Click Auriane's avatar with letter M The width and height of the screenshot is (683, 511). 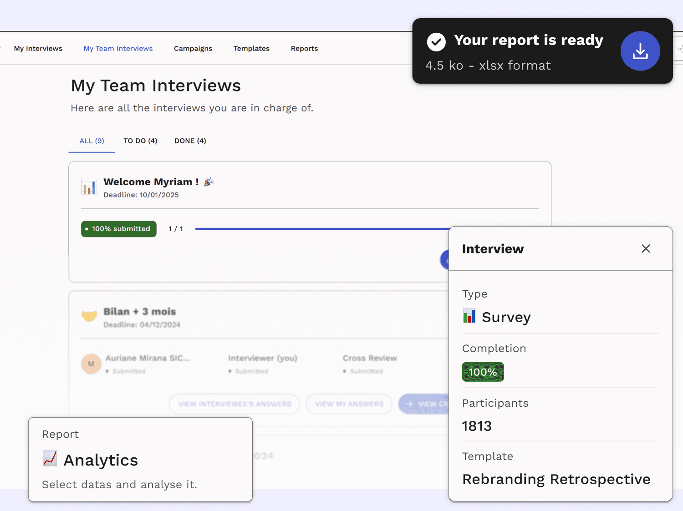coord(91,364)
